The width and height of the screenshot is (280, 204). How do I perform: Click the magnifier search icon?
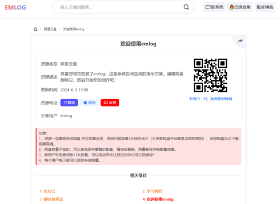(x=186, y=7)
